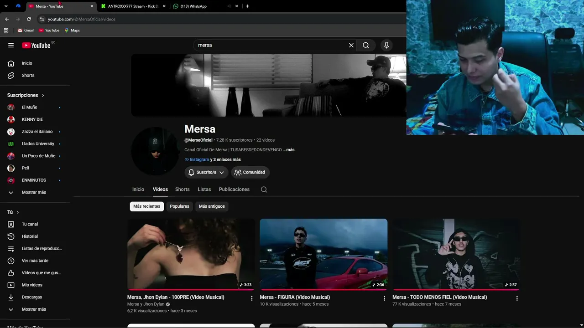Open the YouTube guide hamburger menu

pyautogui.click(x=11, y=45)
